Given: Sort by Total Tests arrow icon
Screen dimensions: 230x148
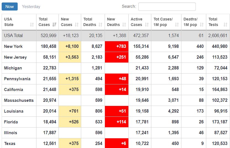Looking at the screenshot, I should pyautogui.click(x=225, y=25).
